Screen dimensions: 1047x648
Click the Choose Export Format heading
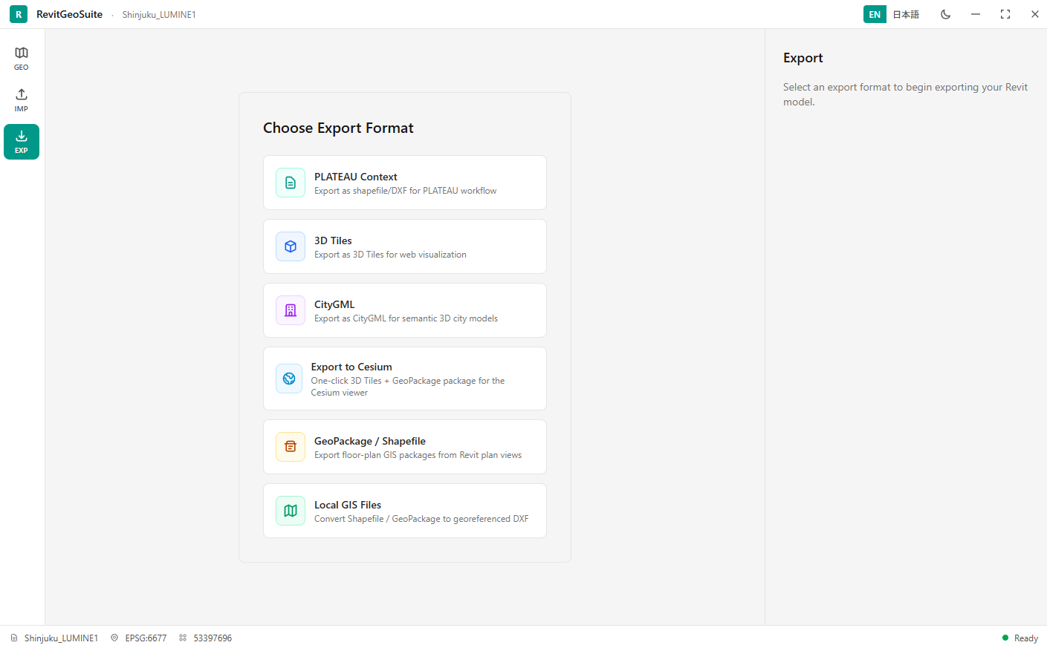click(338, 128)
